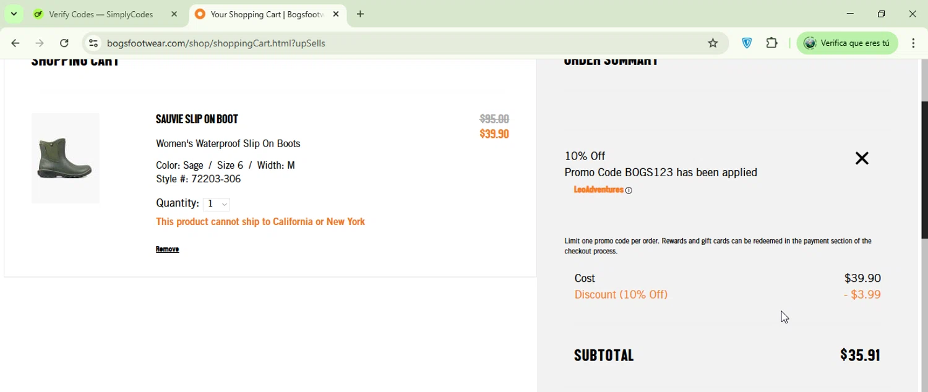928x392 pixels.
Task: Click the Cost label in order summary
Action: point(585,279)
